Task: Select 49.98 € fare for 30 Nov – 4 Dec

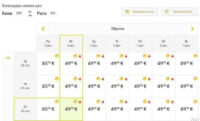Action: [x=71, y=109]
